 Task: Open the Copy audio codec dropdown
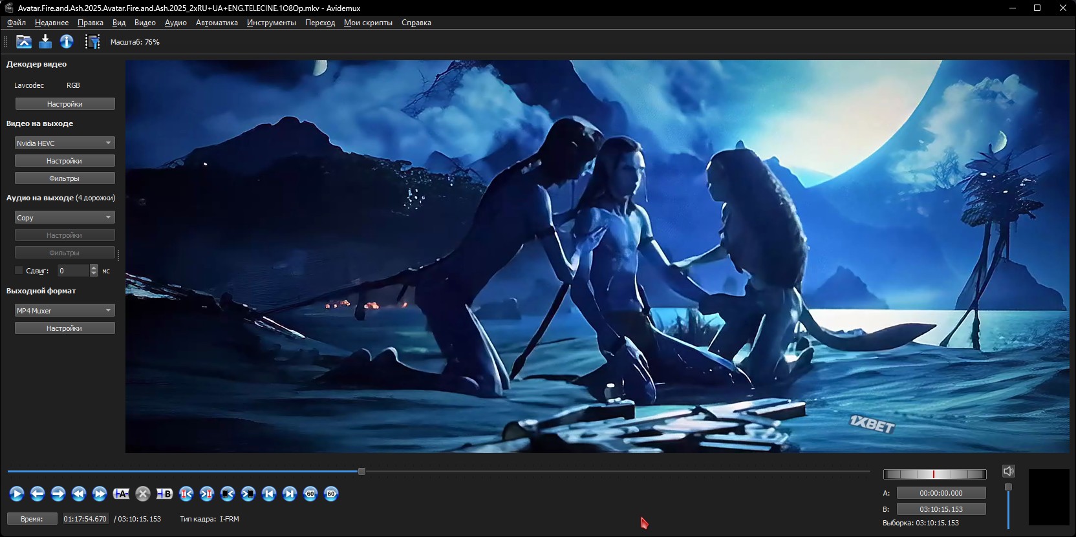point(65,217)
